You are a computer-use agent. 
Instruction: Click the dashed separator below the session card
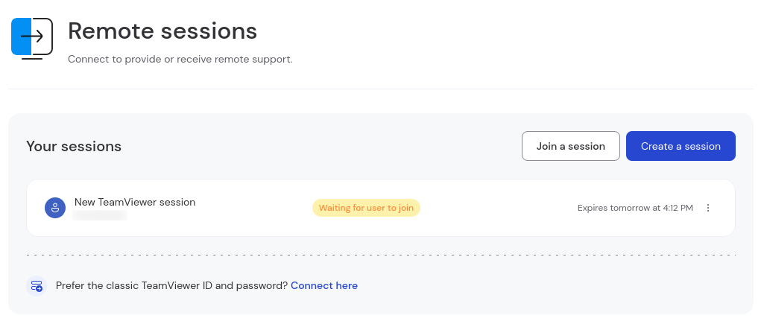pos(381,255)
